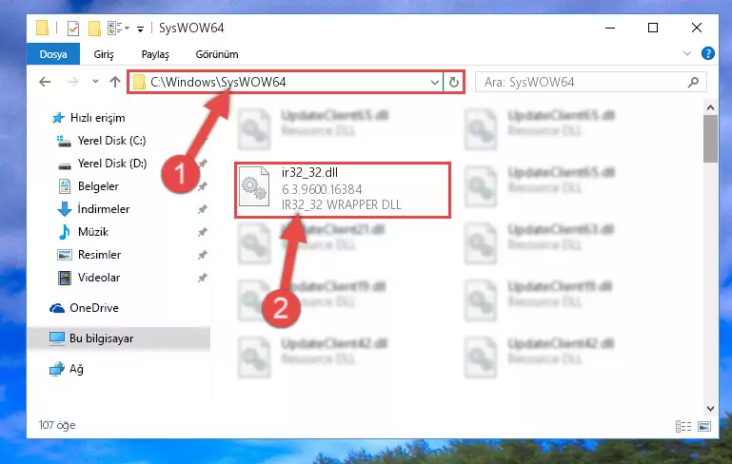Screen dimensions: 732x464
Task: Click the 107 öğe status bar text
Action: coord(57,425)
